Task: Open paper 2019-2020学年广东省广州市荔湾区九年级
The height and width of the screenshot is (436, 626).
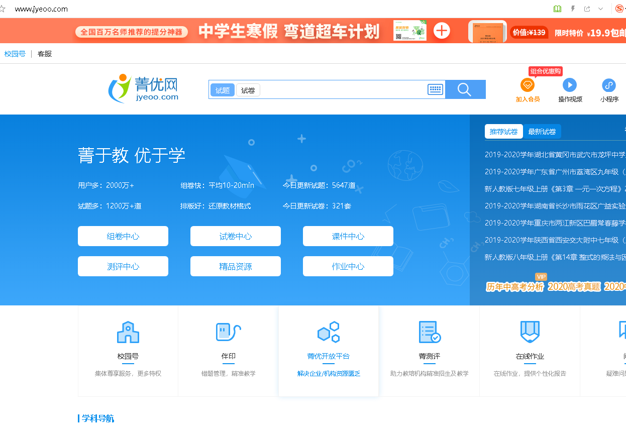Action: pos(555,172)
